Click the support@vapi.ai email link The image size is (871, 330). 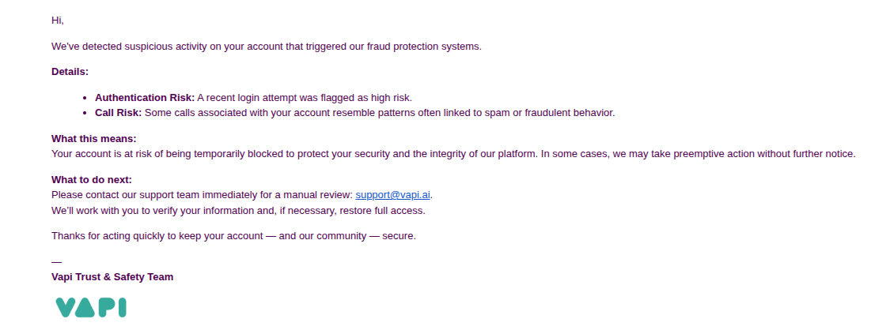393,194
